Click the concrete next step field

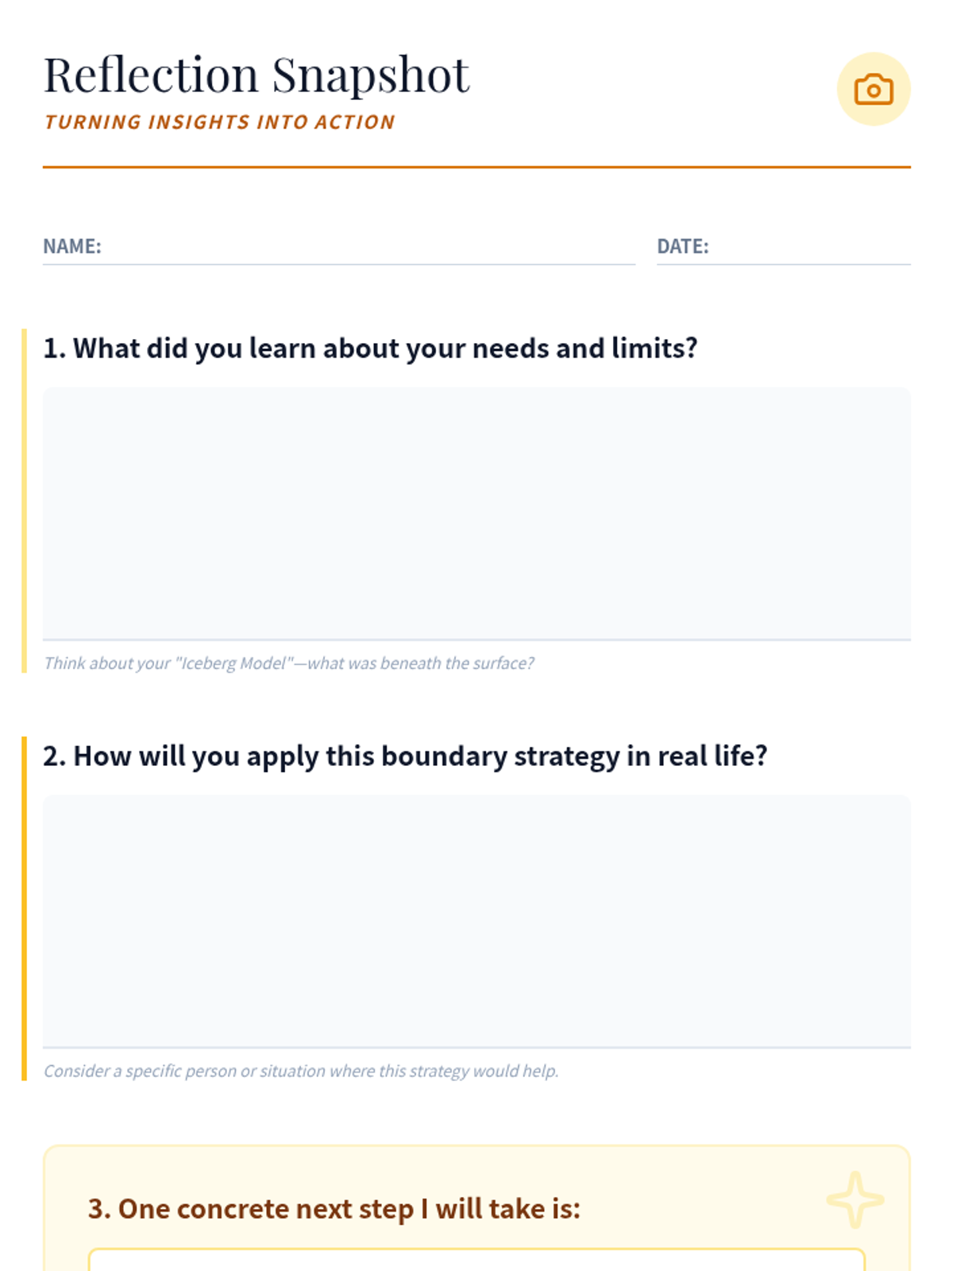[x=476, y=1260]
